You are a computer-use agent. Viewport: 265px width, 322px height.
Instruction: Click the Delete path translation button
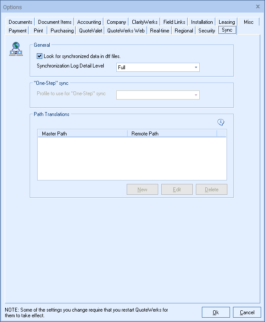pyautogui.click(x=211, y=190)
